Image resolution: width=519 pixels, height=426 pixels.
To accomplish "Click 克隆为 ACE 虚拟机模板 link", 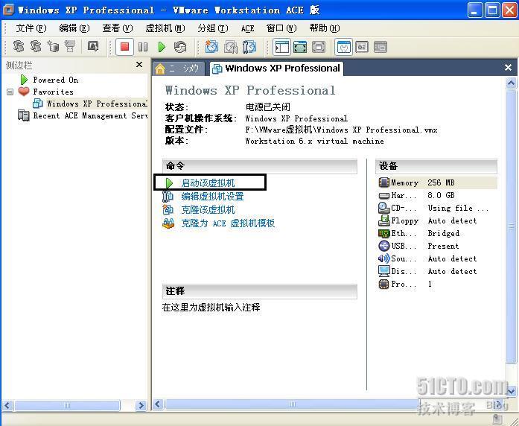I will 228,223.
